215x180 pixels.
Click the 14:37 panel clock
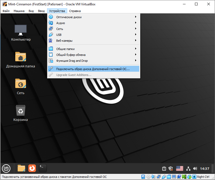tap(205, 168)
